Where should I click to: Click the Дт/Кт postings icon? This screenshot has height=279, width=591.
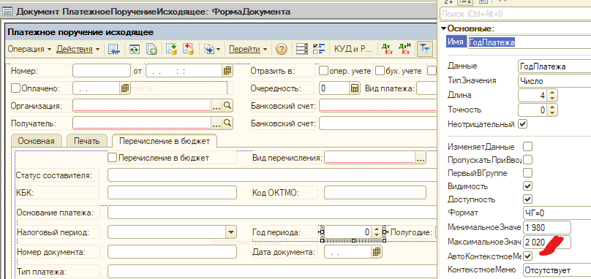click(387, 49)
